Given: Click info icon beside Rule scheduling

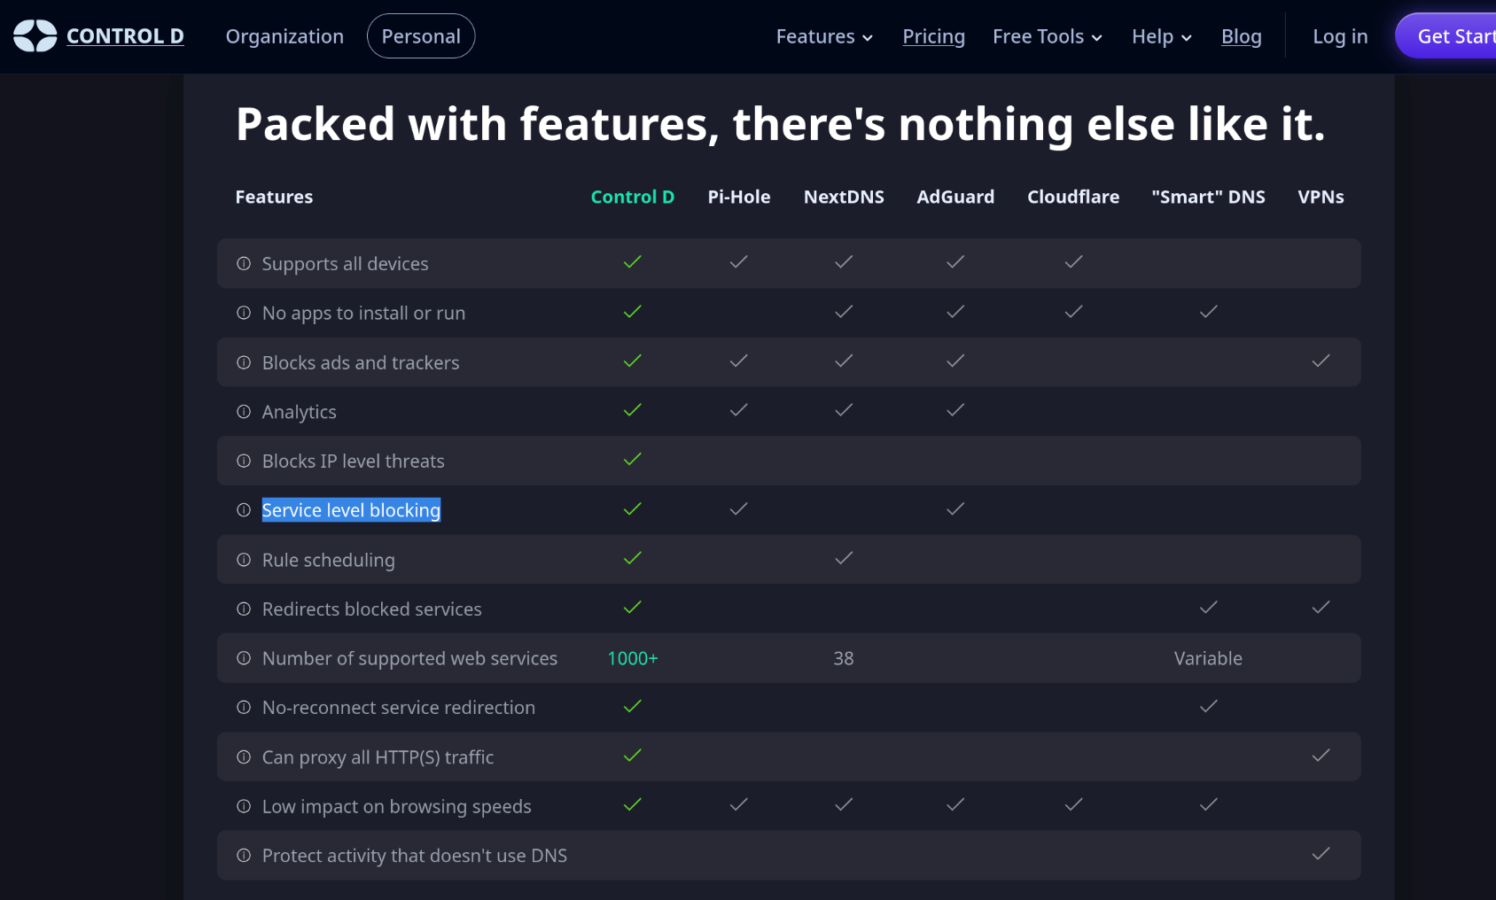Looking at the screenshot, I should click(244, 560).
